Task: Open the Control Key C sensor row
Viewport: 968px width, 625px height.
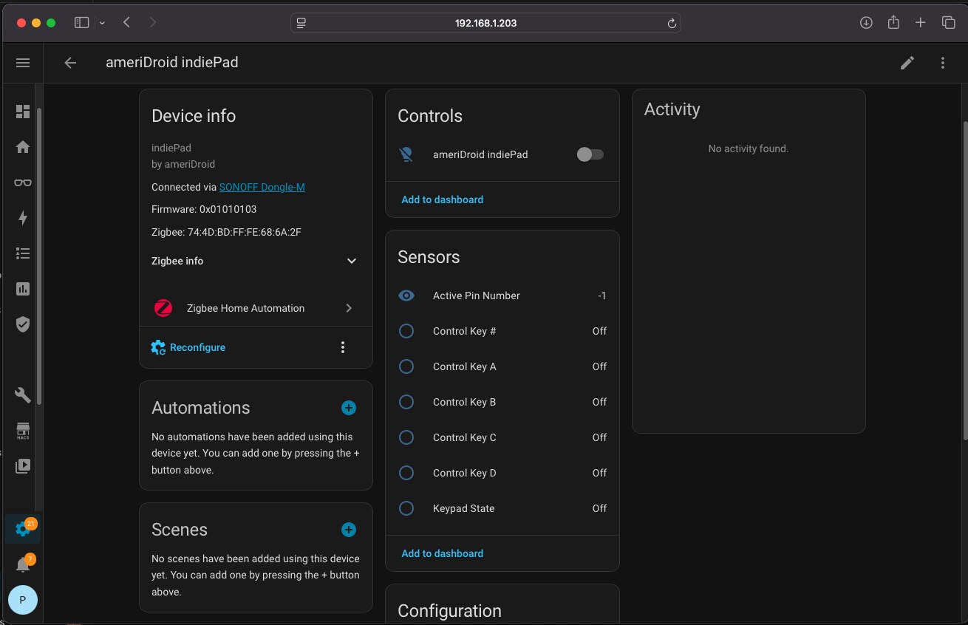Action: coord(502,437)
